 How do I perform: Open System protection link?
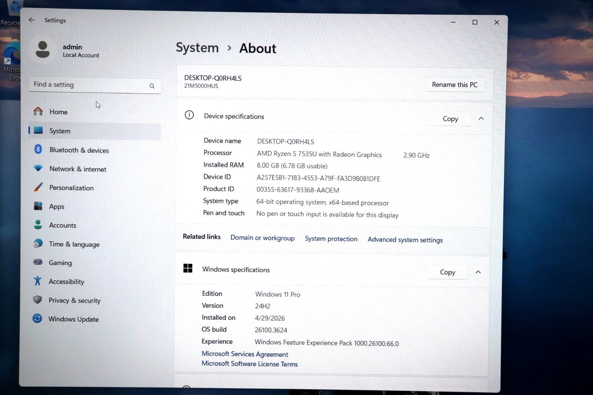coord(331,239)
